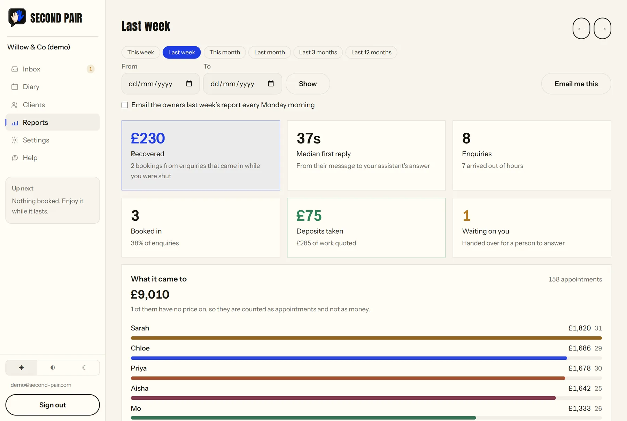Go to previous period with left arrow
The height and width of the screenshot is (421, 627).
click(x=581, y=29)
